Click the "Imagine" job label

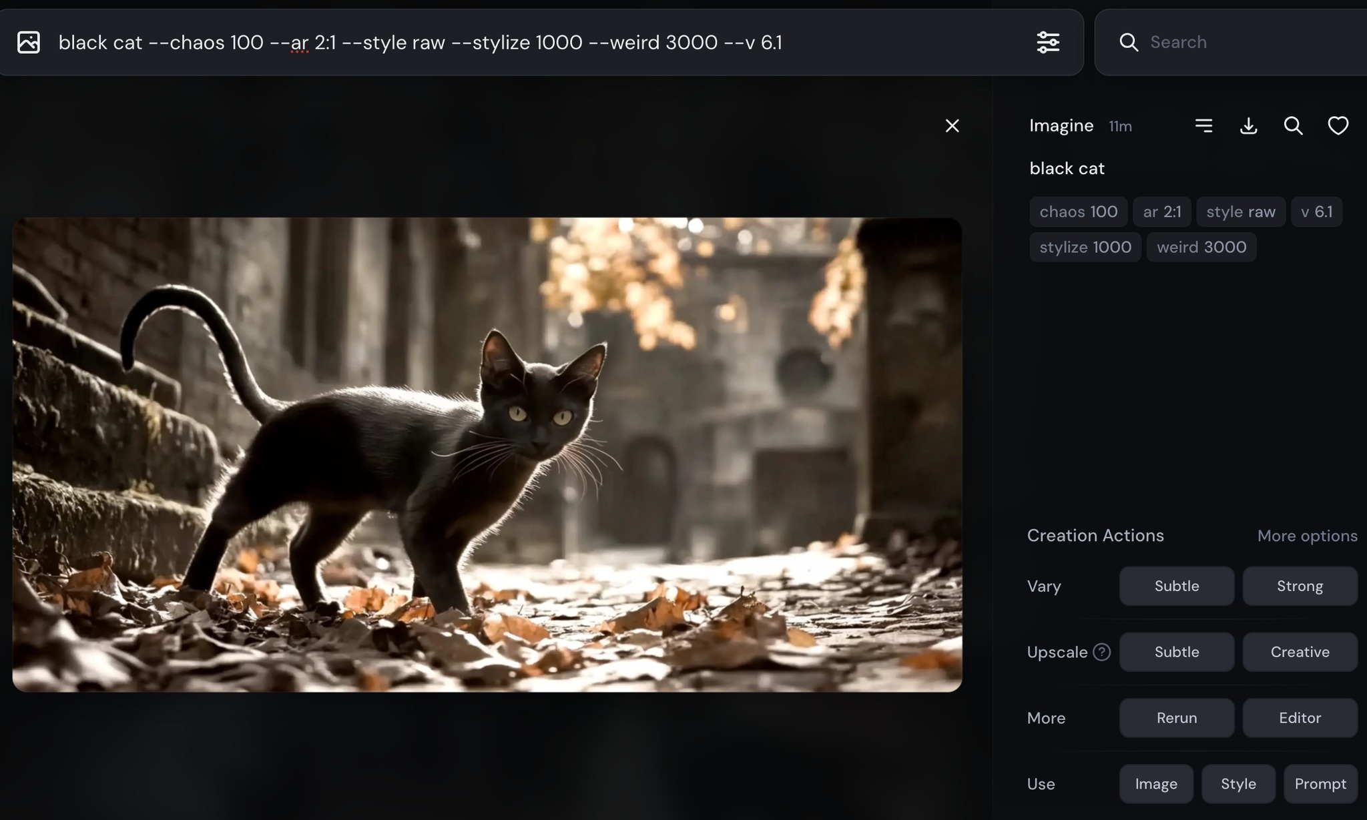(1061, 125)
